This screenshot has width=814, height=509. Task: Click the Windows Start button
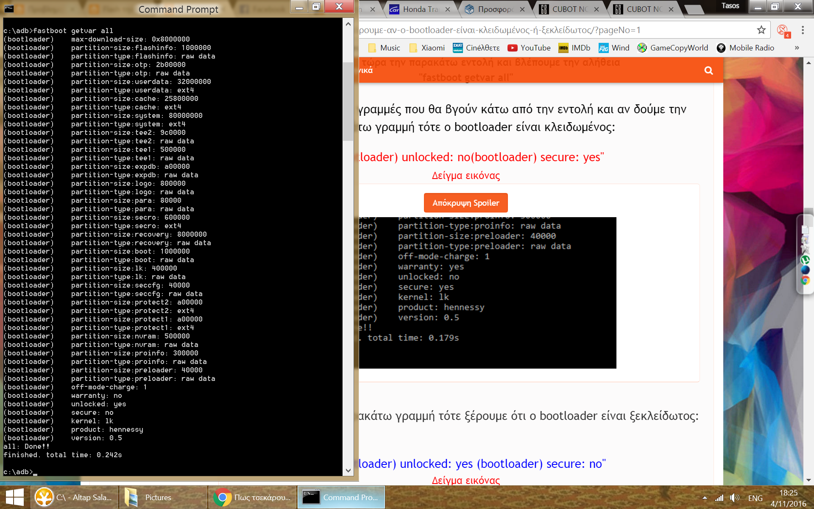click(x=14, y=497)
